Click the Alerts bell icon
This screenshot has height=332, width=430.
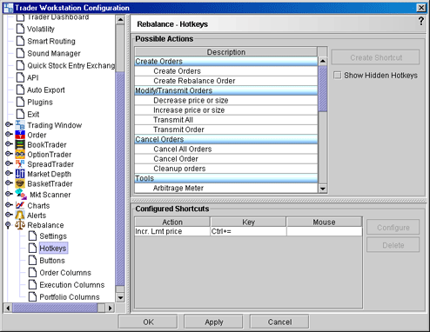pos(20,216)
